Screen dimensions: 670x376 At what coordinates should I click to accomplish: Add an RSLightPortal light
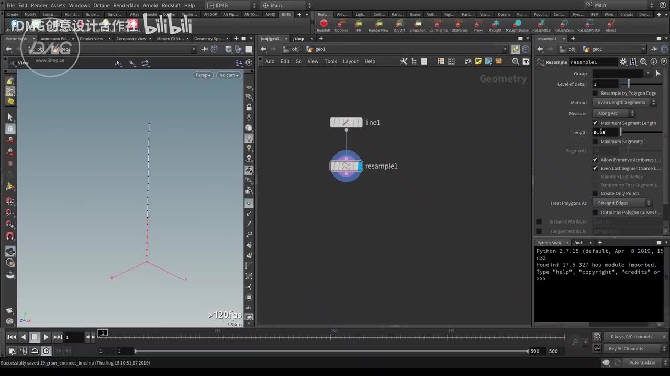tap(589, 26)
